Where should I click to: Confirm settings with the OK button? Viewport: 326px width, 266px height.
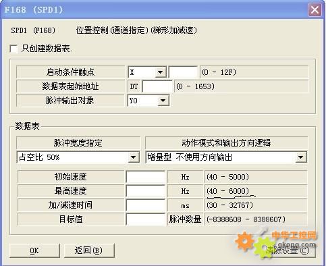34,250
